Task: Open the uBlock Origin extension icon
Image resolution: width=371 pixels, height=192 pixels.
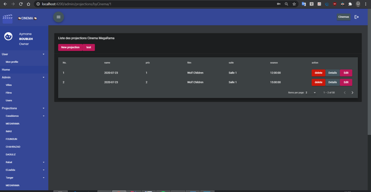Action: pyautogui.click(x=334, y=4)
